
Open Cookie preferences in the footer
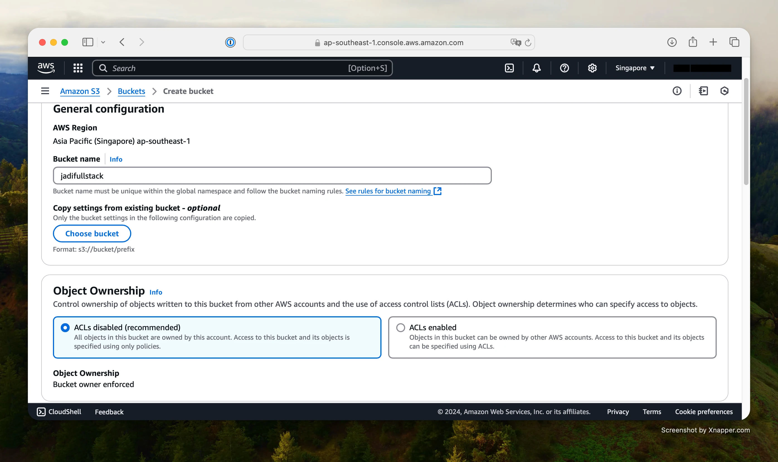click(704, 412)
